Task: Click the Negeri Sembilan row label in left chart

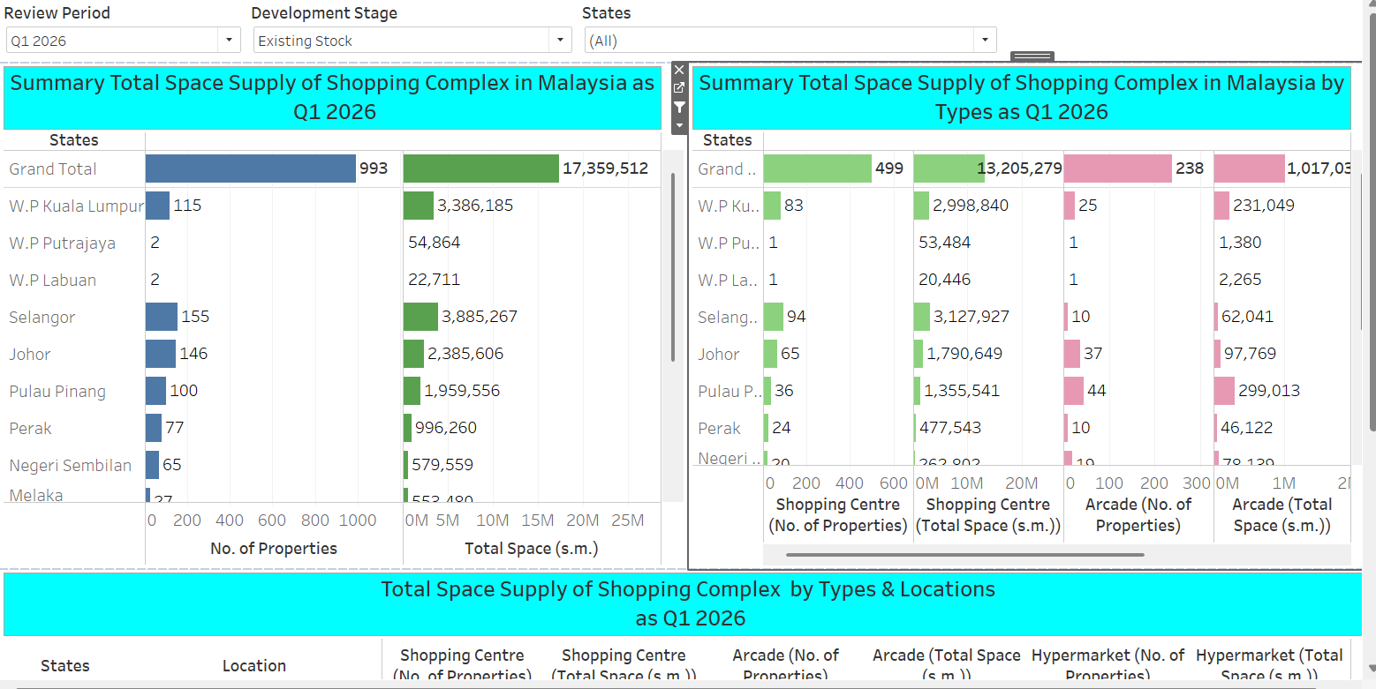Action: click(71, 466)
